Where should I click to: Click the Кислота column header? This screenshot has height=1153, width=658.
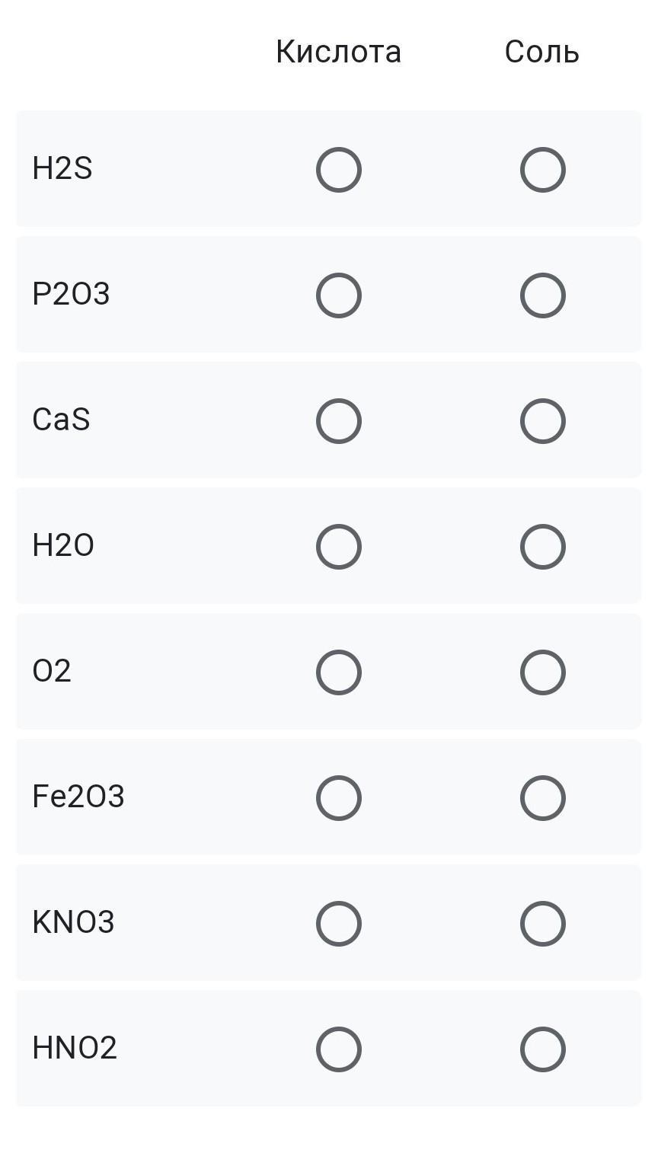(338, 52)
